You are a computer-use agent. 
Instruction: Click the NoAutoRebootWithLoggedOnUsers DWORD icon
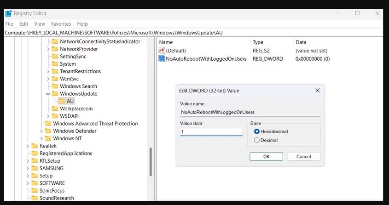162,59
